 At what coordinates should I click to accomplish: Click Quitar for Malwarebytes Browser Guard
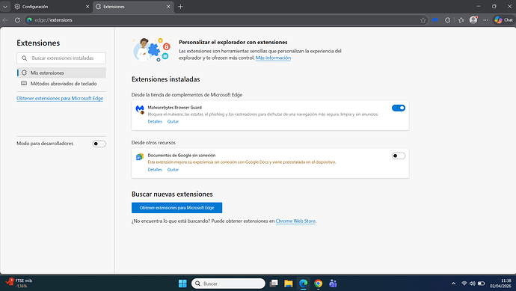point(173,121)
